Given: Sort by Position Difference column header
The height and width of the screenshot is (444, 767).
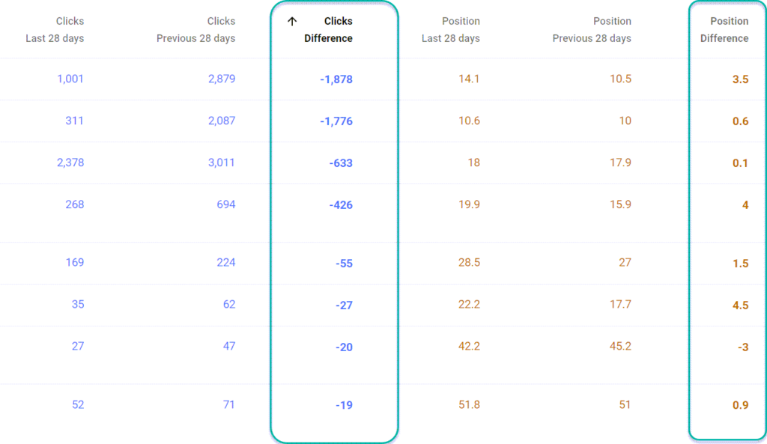Looking at the screenshot, I should pos(724,29).
